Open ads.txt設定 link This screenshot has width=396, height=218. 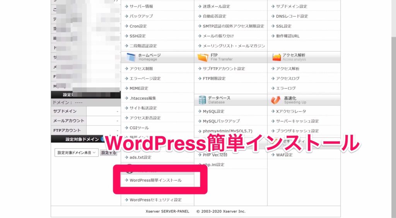pyautogui.click(x=140, y=158)
